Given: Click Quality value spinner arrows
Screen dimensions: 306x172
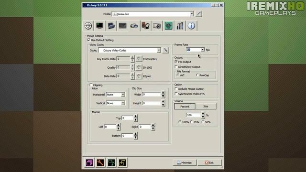Looking at the screenshot, I should coord(132,67).
